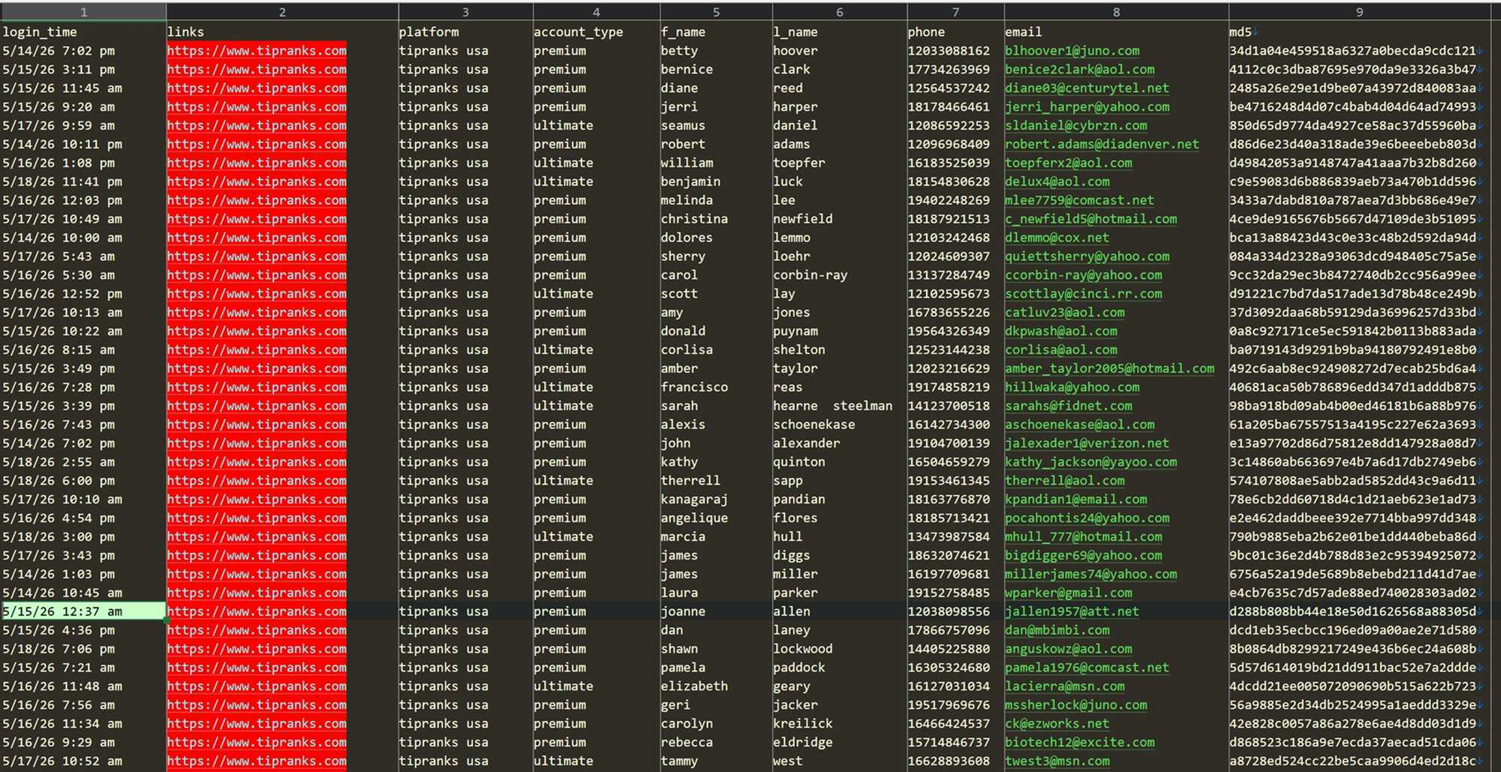Select phone number 12033088162

(x=949, y=51)
